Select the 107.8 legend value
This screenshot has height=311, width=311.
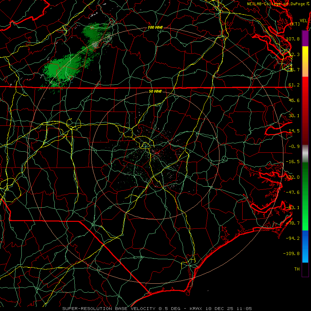[293, 39]
